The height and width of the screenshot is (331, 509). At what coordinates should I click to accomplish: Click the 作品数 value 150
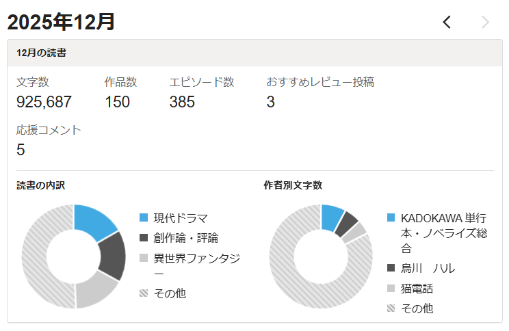click(x=117, y=103)
